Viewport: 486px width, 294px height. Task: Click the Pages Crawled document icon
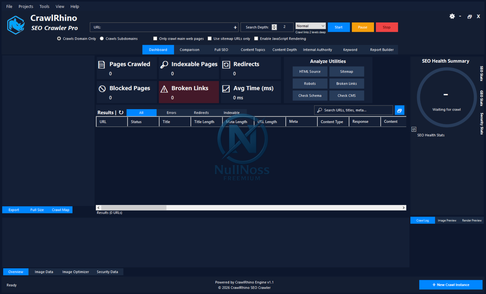tap(102, 65)
